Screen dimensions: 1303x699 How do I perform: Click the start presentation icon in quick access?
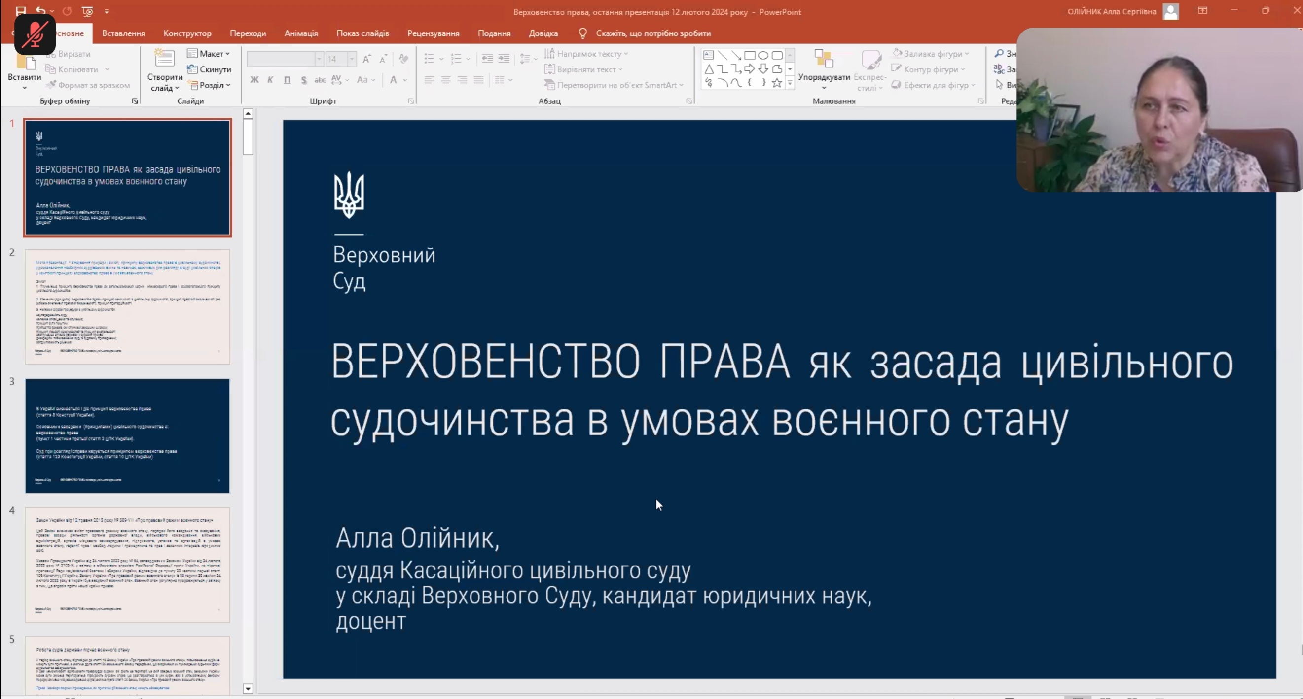click(87, 11)
